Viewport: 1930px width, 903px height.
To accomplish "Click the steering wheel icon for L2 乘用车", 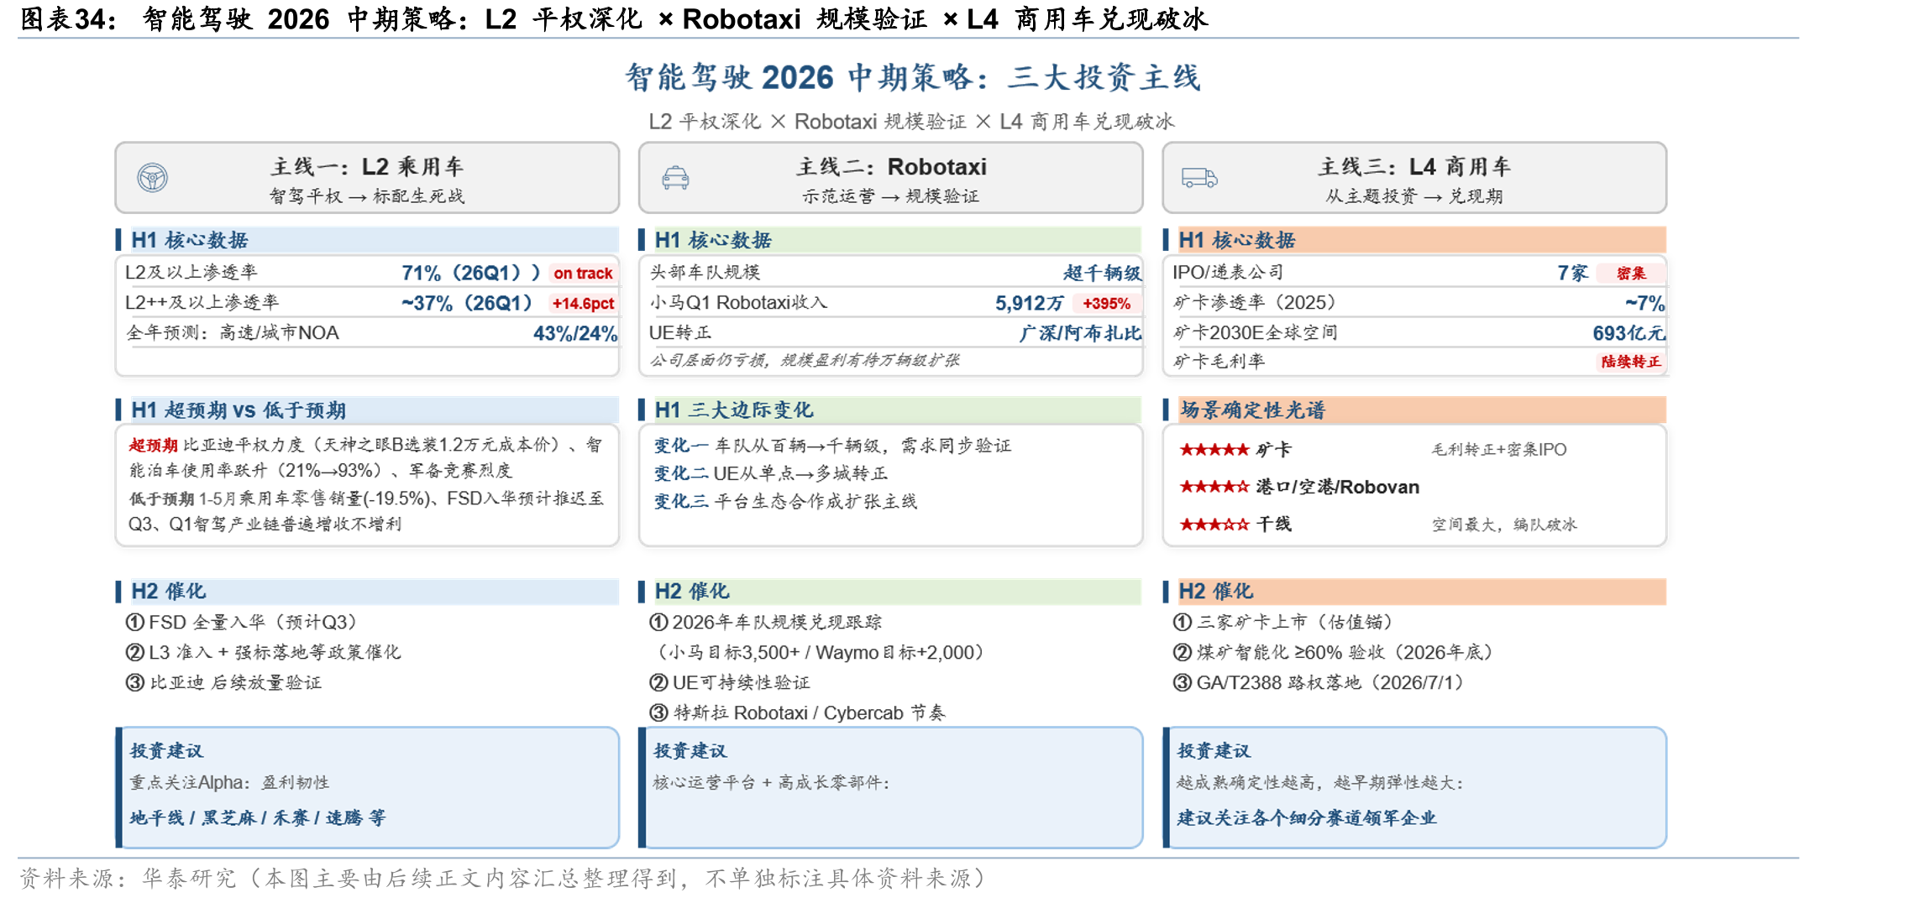I will [x=153, y=177].
